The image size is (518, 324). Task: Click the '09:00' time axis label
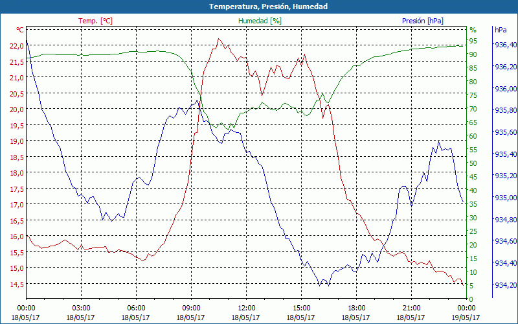(x=191, y=308)
